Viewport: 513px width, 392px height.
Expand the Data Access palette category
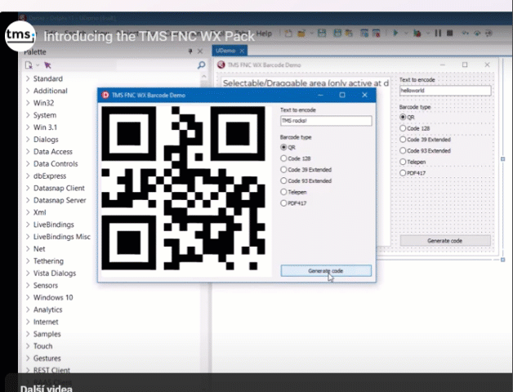click(x=28, y=152)
